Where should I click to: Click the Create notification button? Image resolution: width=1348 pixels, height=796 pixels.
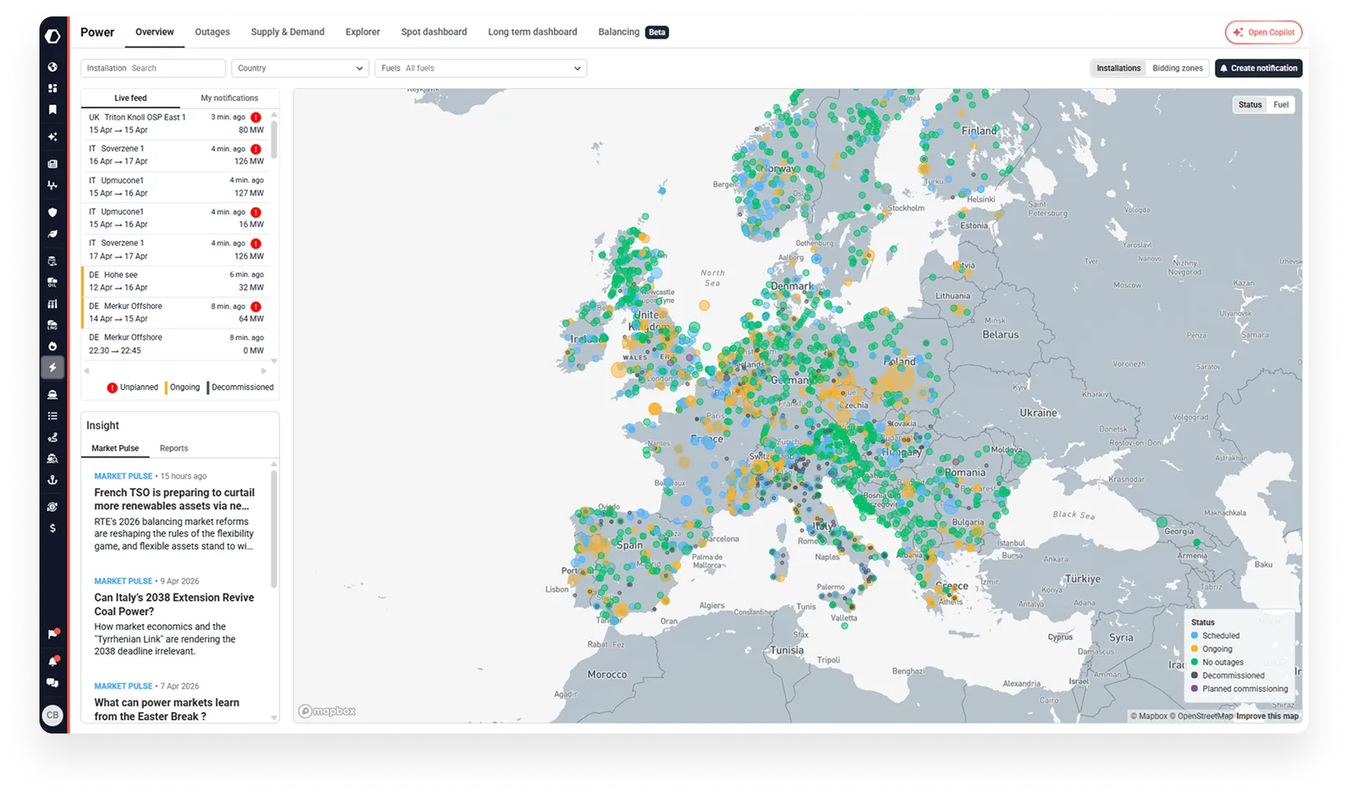point(1258,68)
